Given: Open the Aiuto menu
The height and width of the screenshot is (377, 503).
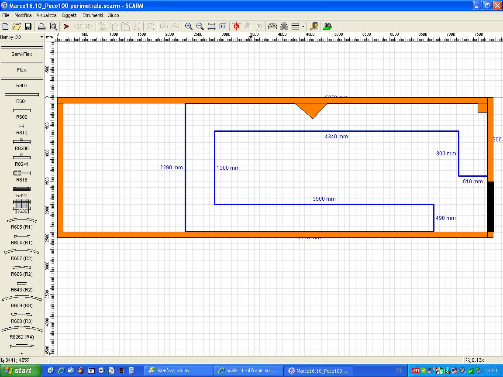Looking at the screenshot, I should (114, 15).
